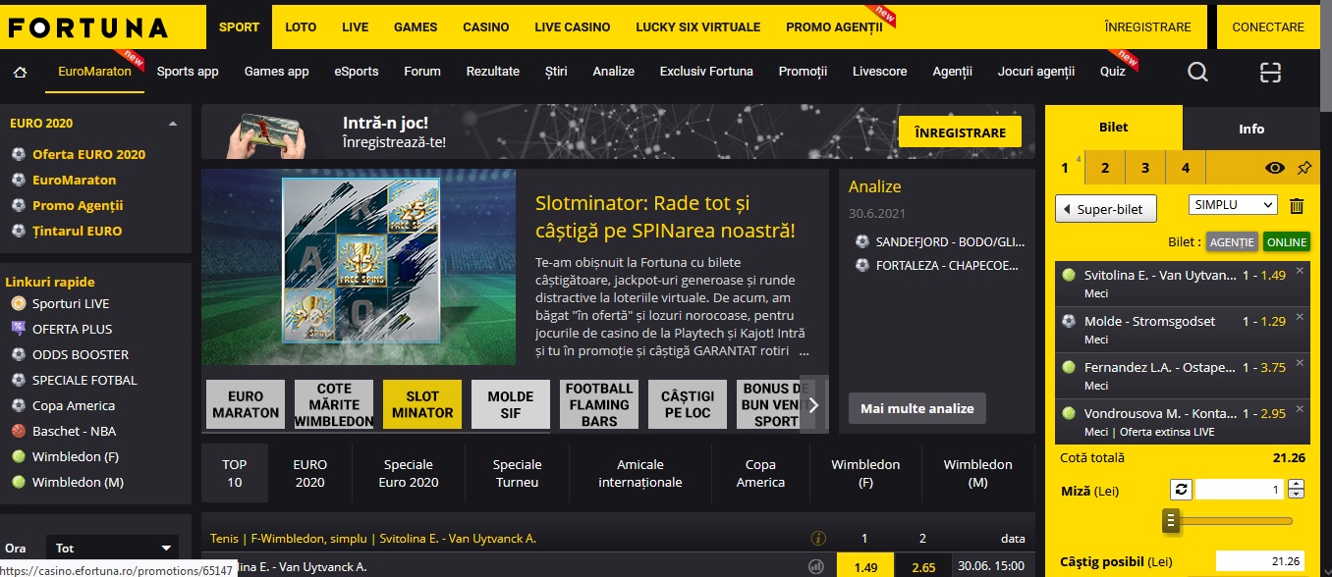Click ÎNREGISTRARE in the top header
The image size is (1332, 577).
(x=1147, y=27)
